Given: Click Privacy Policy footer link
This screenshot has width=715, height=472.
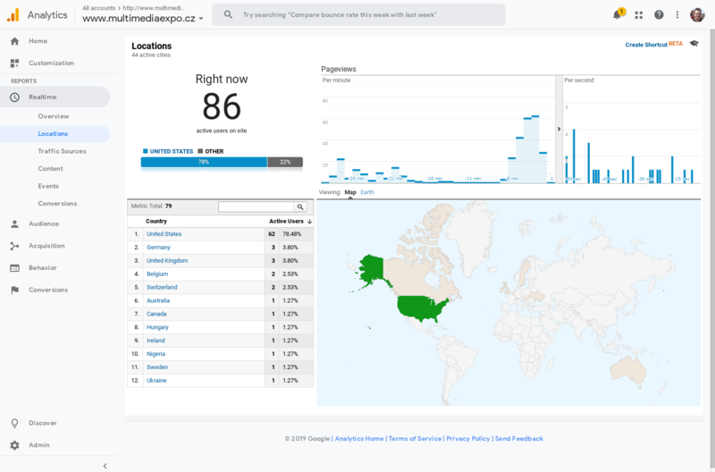Looking at the screenshot, I should (467, 439).
